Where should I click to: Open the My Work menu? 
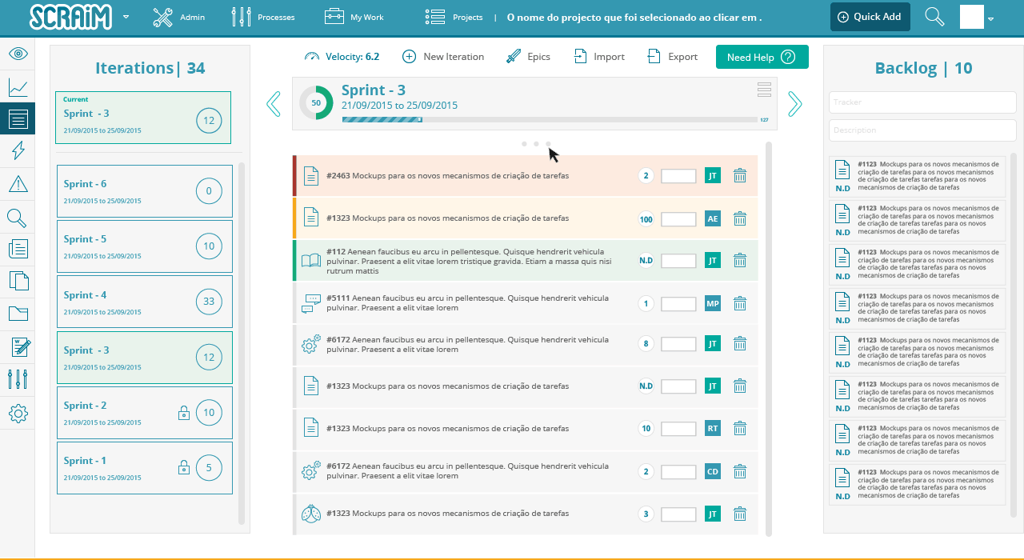pos(354,17)
